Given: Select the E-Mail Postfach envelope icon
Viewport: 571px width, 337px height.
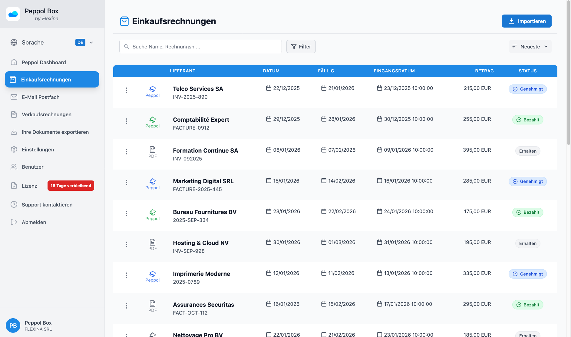Looking at the screenshot, I should pyautogui.click(x=14, y=97).
